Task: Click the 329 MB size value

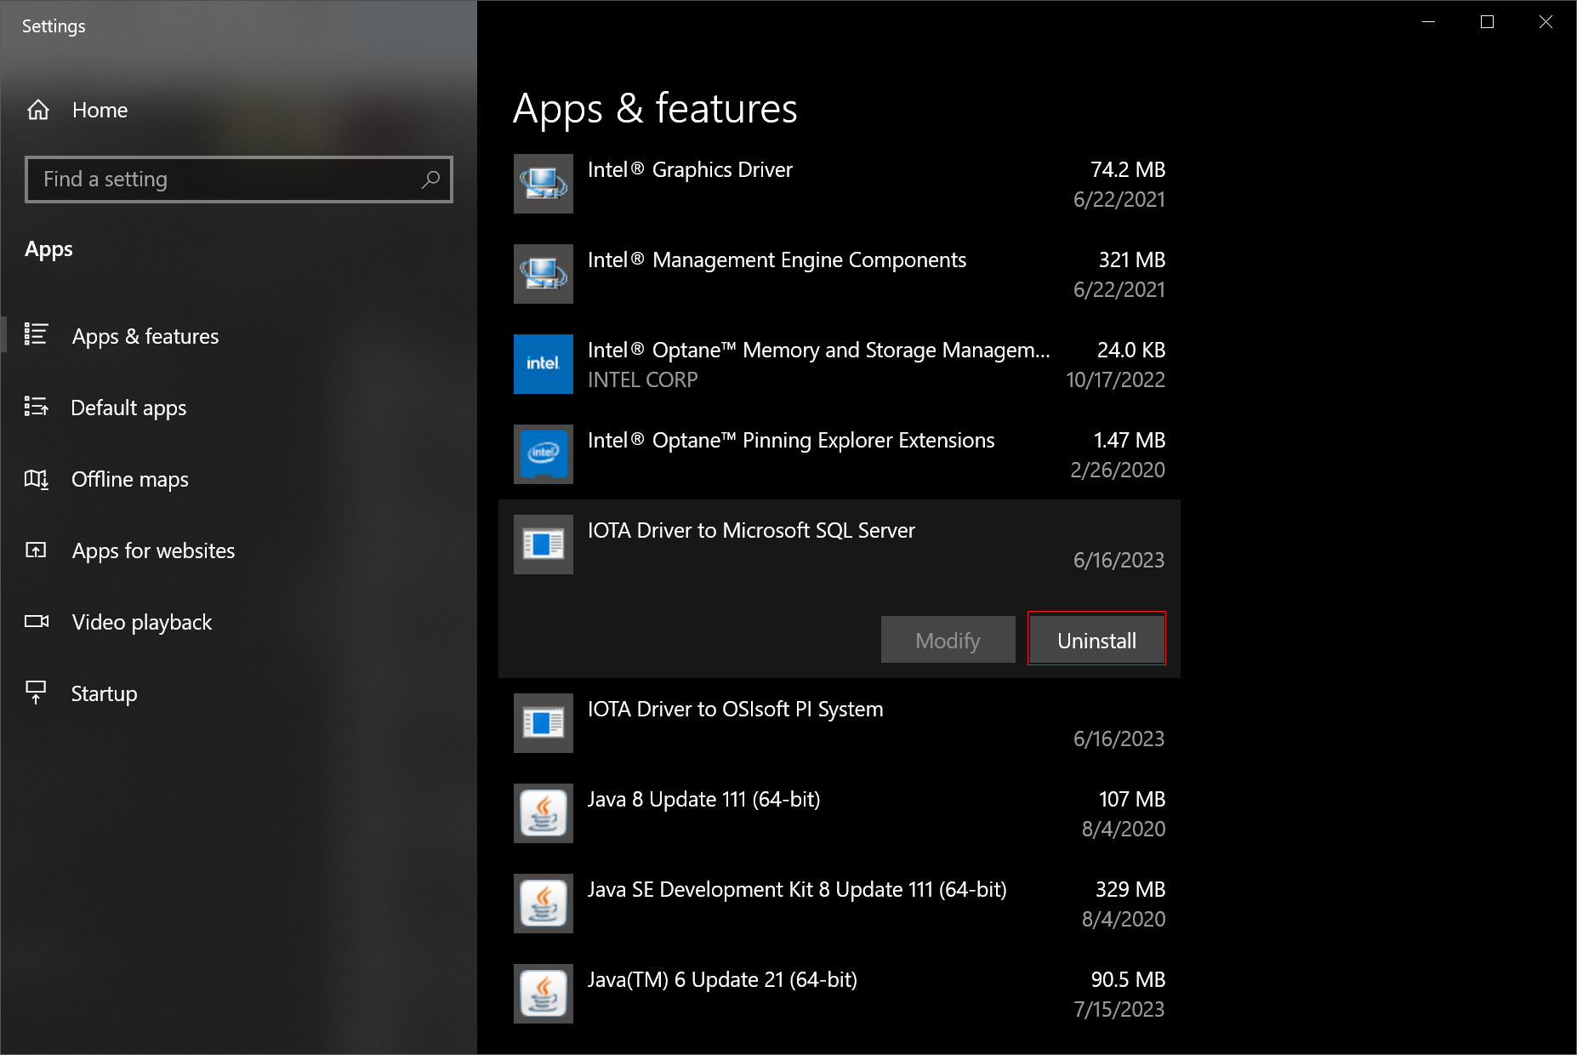Action: click(x=1130, y=889)
